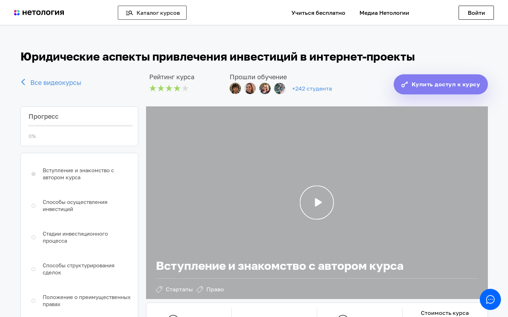This screenshot has width=508, height=317.
Task: Click the course title heading
Action: click(218, 57)
